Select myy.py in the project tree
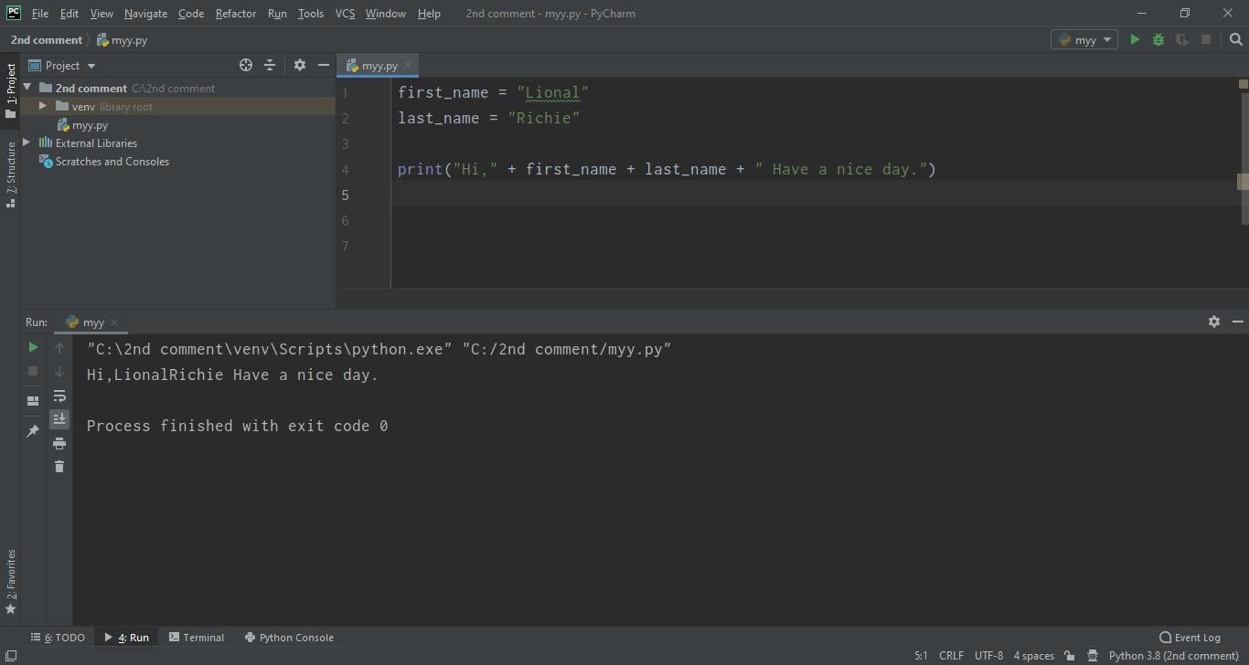 click(90, 125)
